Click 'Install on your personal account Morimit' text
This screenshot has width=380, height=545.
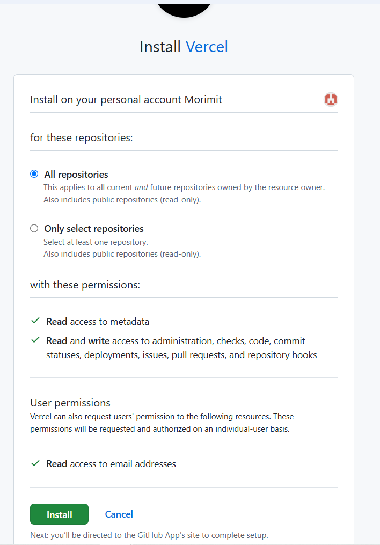126,99
